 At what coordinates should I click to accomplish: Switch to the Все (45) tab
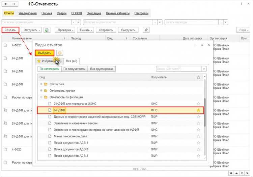(x=72, y=61)
